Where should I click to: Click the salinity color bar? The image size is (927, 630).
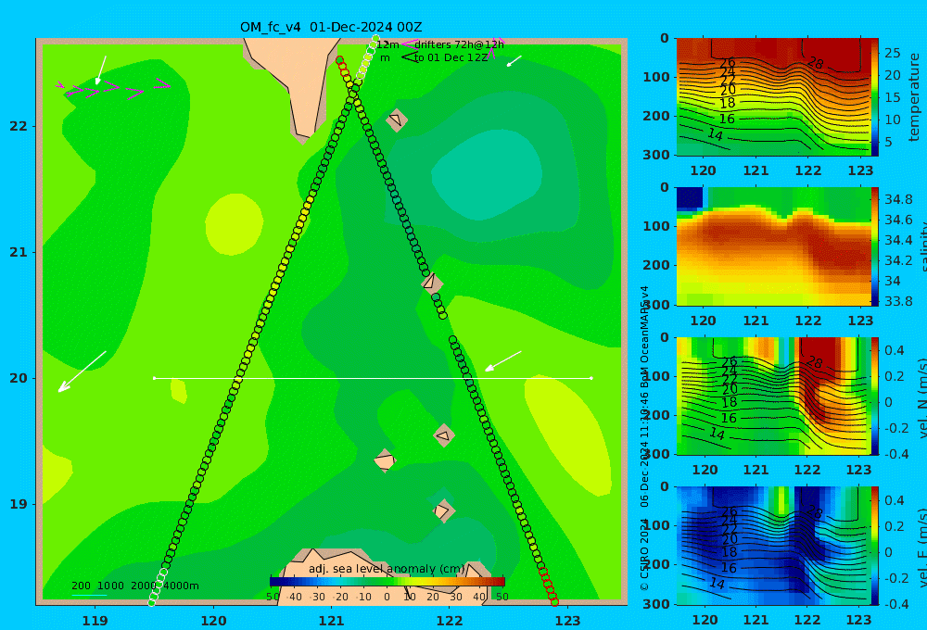(x=875, y=246)
